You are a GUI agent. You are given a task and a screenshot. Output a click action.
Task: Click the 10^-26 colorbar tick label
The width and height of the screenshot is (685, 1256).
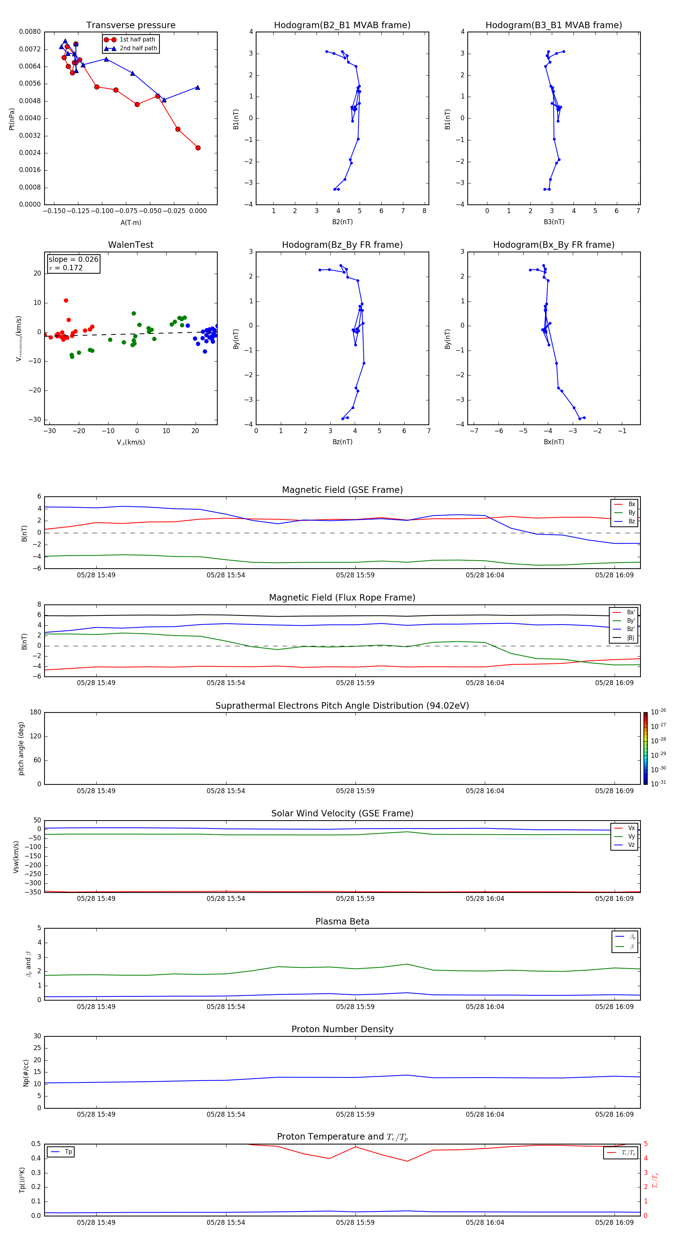click(658, 712)
